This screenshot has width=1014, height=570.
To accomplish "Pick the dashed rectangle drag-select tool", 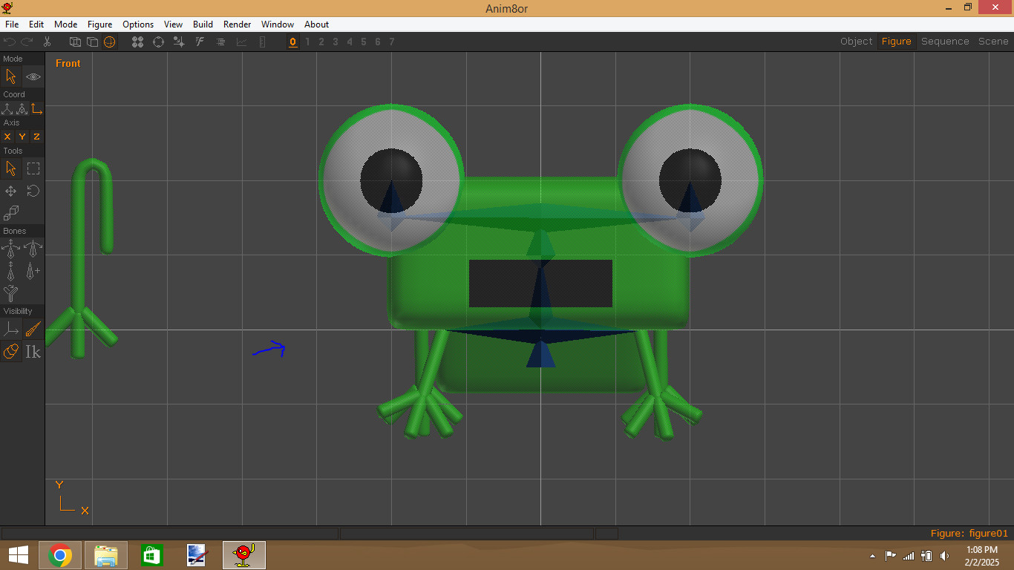I will coord(33,168).
